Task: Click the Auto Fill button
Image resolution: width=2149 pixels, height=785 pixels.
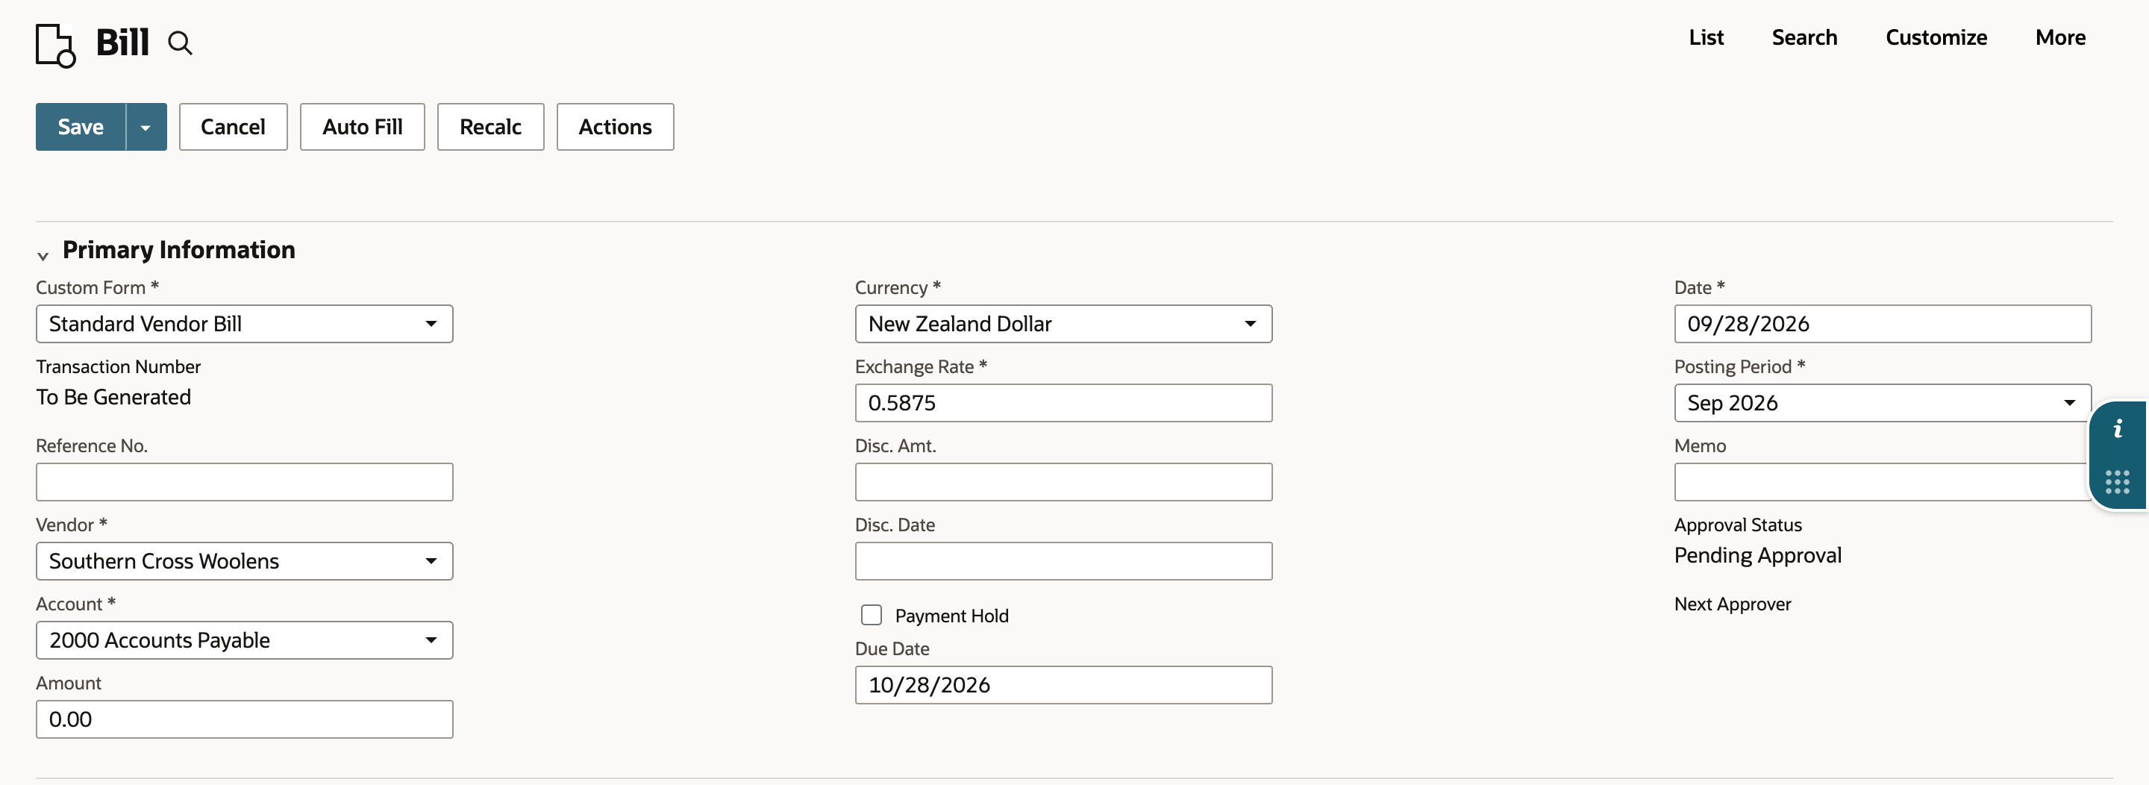Action: (362, 127)
